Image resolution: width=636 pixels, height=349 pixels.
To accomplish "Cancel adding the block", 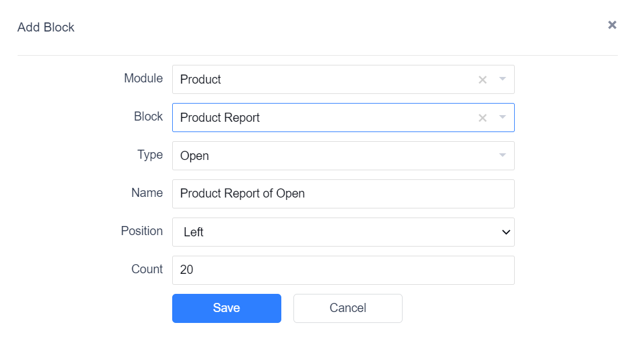I will click(348, 308).
